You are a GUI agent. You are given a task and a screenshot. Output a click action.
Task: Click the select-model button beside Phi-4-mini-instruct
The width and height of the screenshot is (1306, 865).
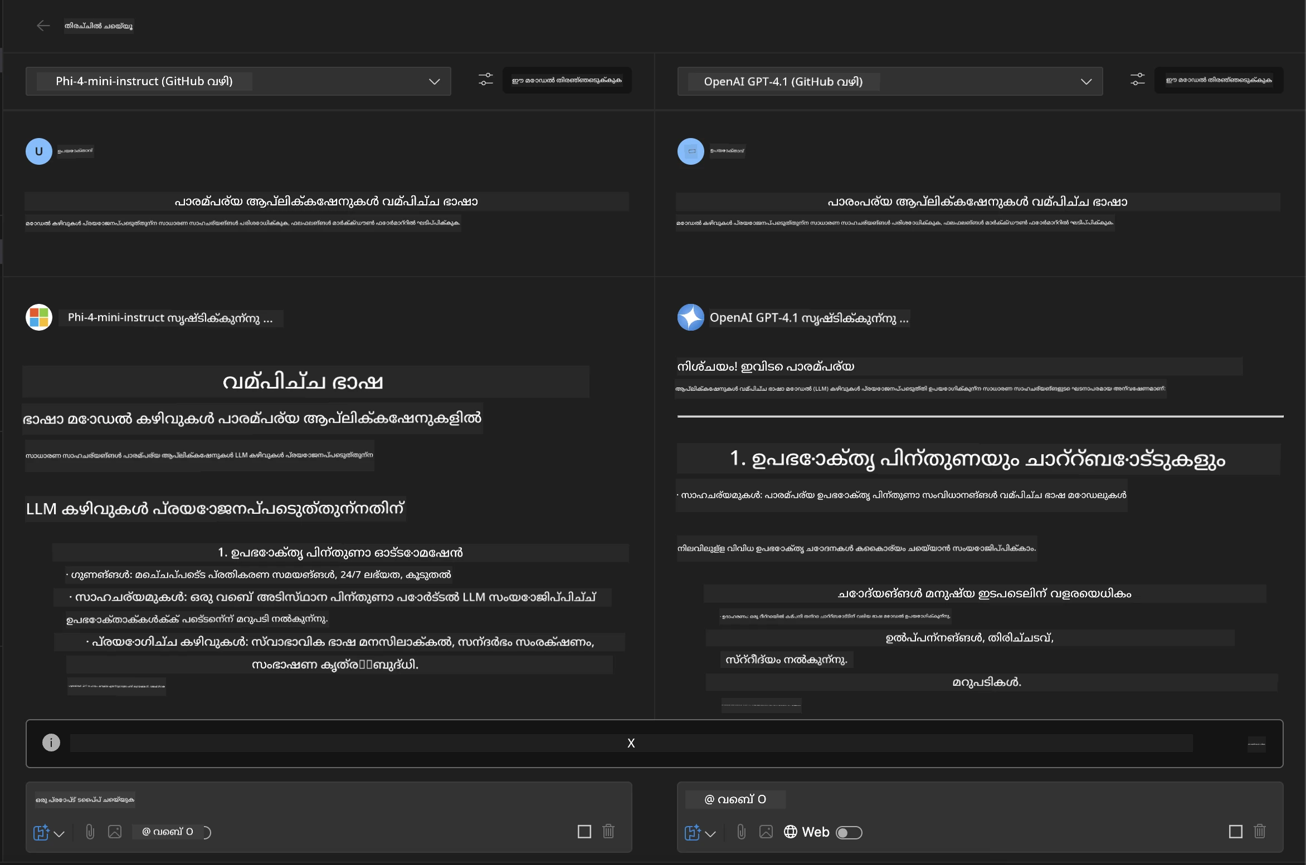(x=567, y=80)
